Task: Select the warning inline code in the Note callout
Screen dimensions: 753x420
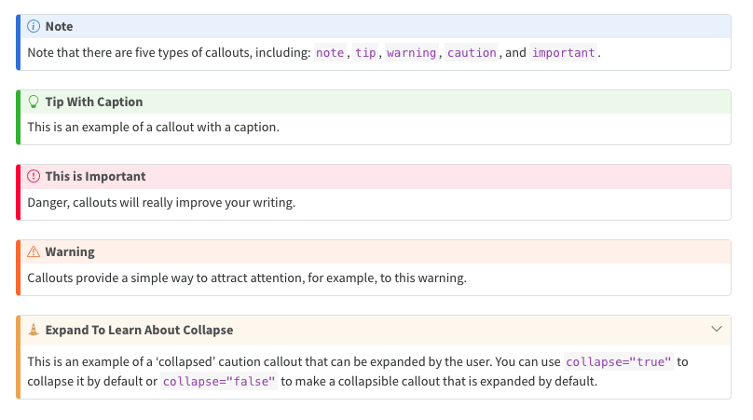Action: pyautogui.click(x=411, y=53)
